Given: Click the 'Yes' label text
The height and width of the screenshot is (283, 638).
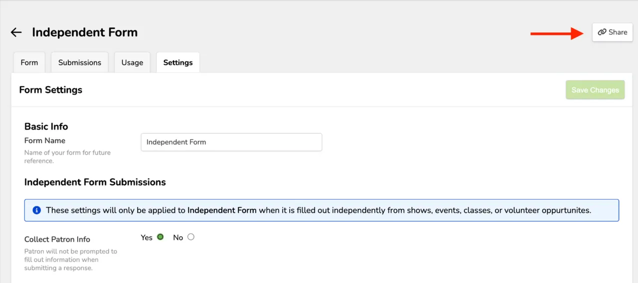Looking at the screenshot, I should (x=147, y=238).
